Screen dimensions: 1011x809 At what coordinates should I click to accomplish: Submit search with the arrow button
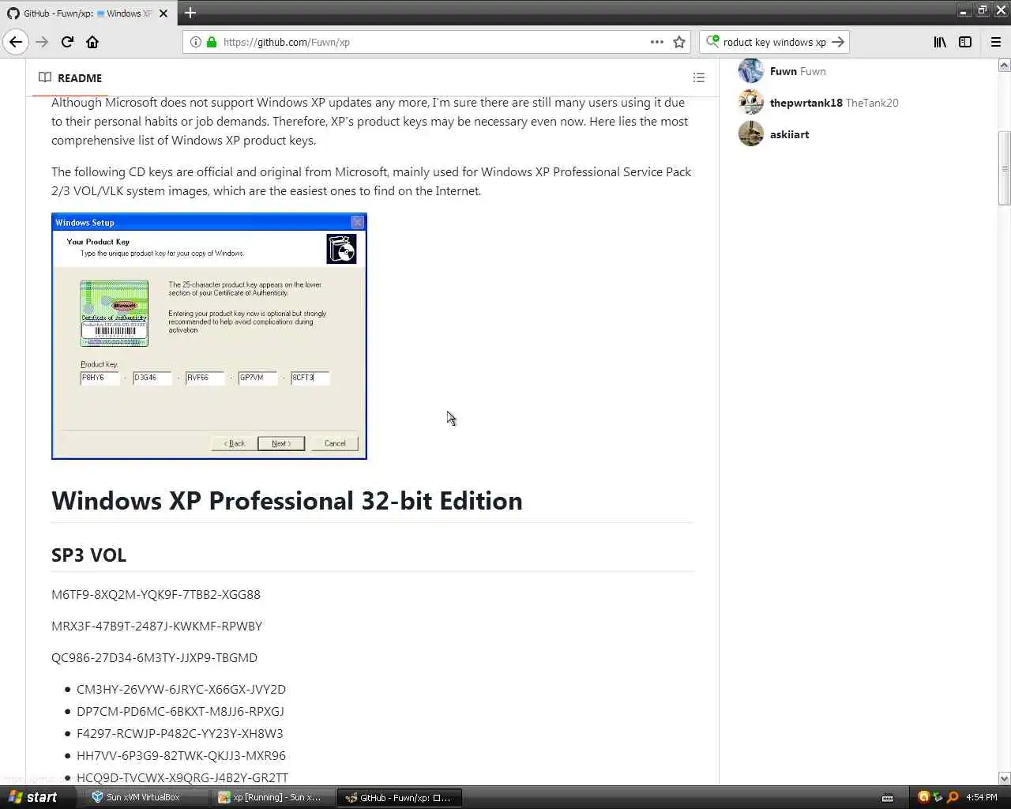coord(838,42)
